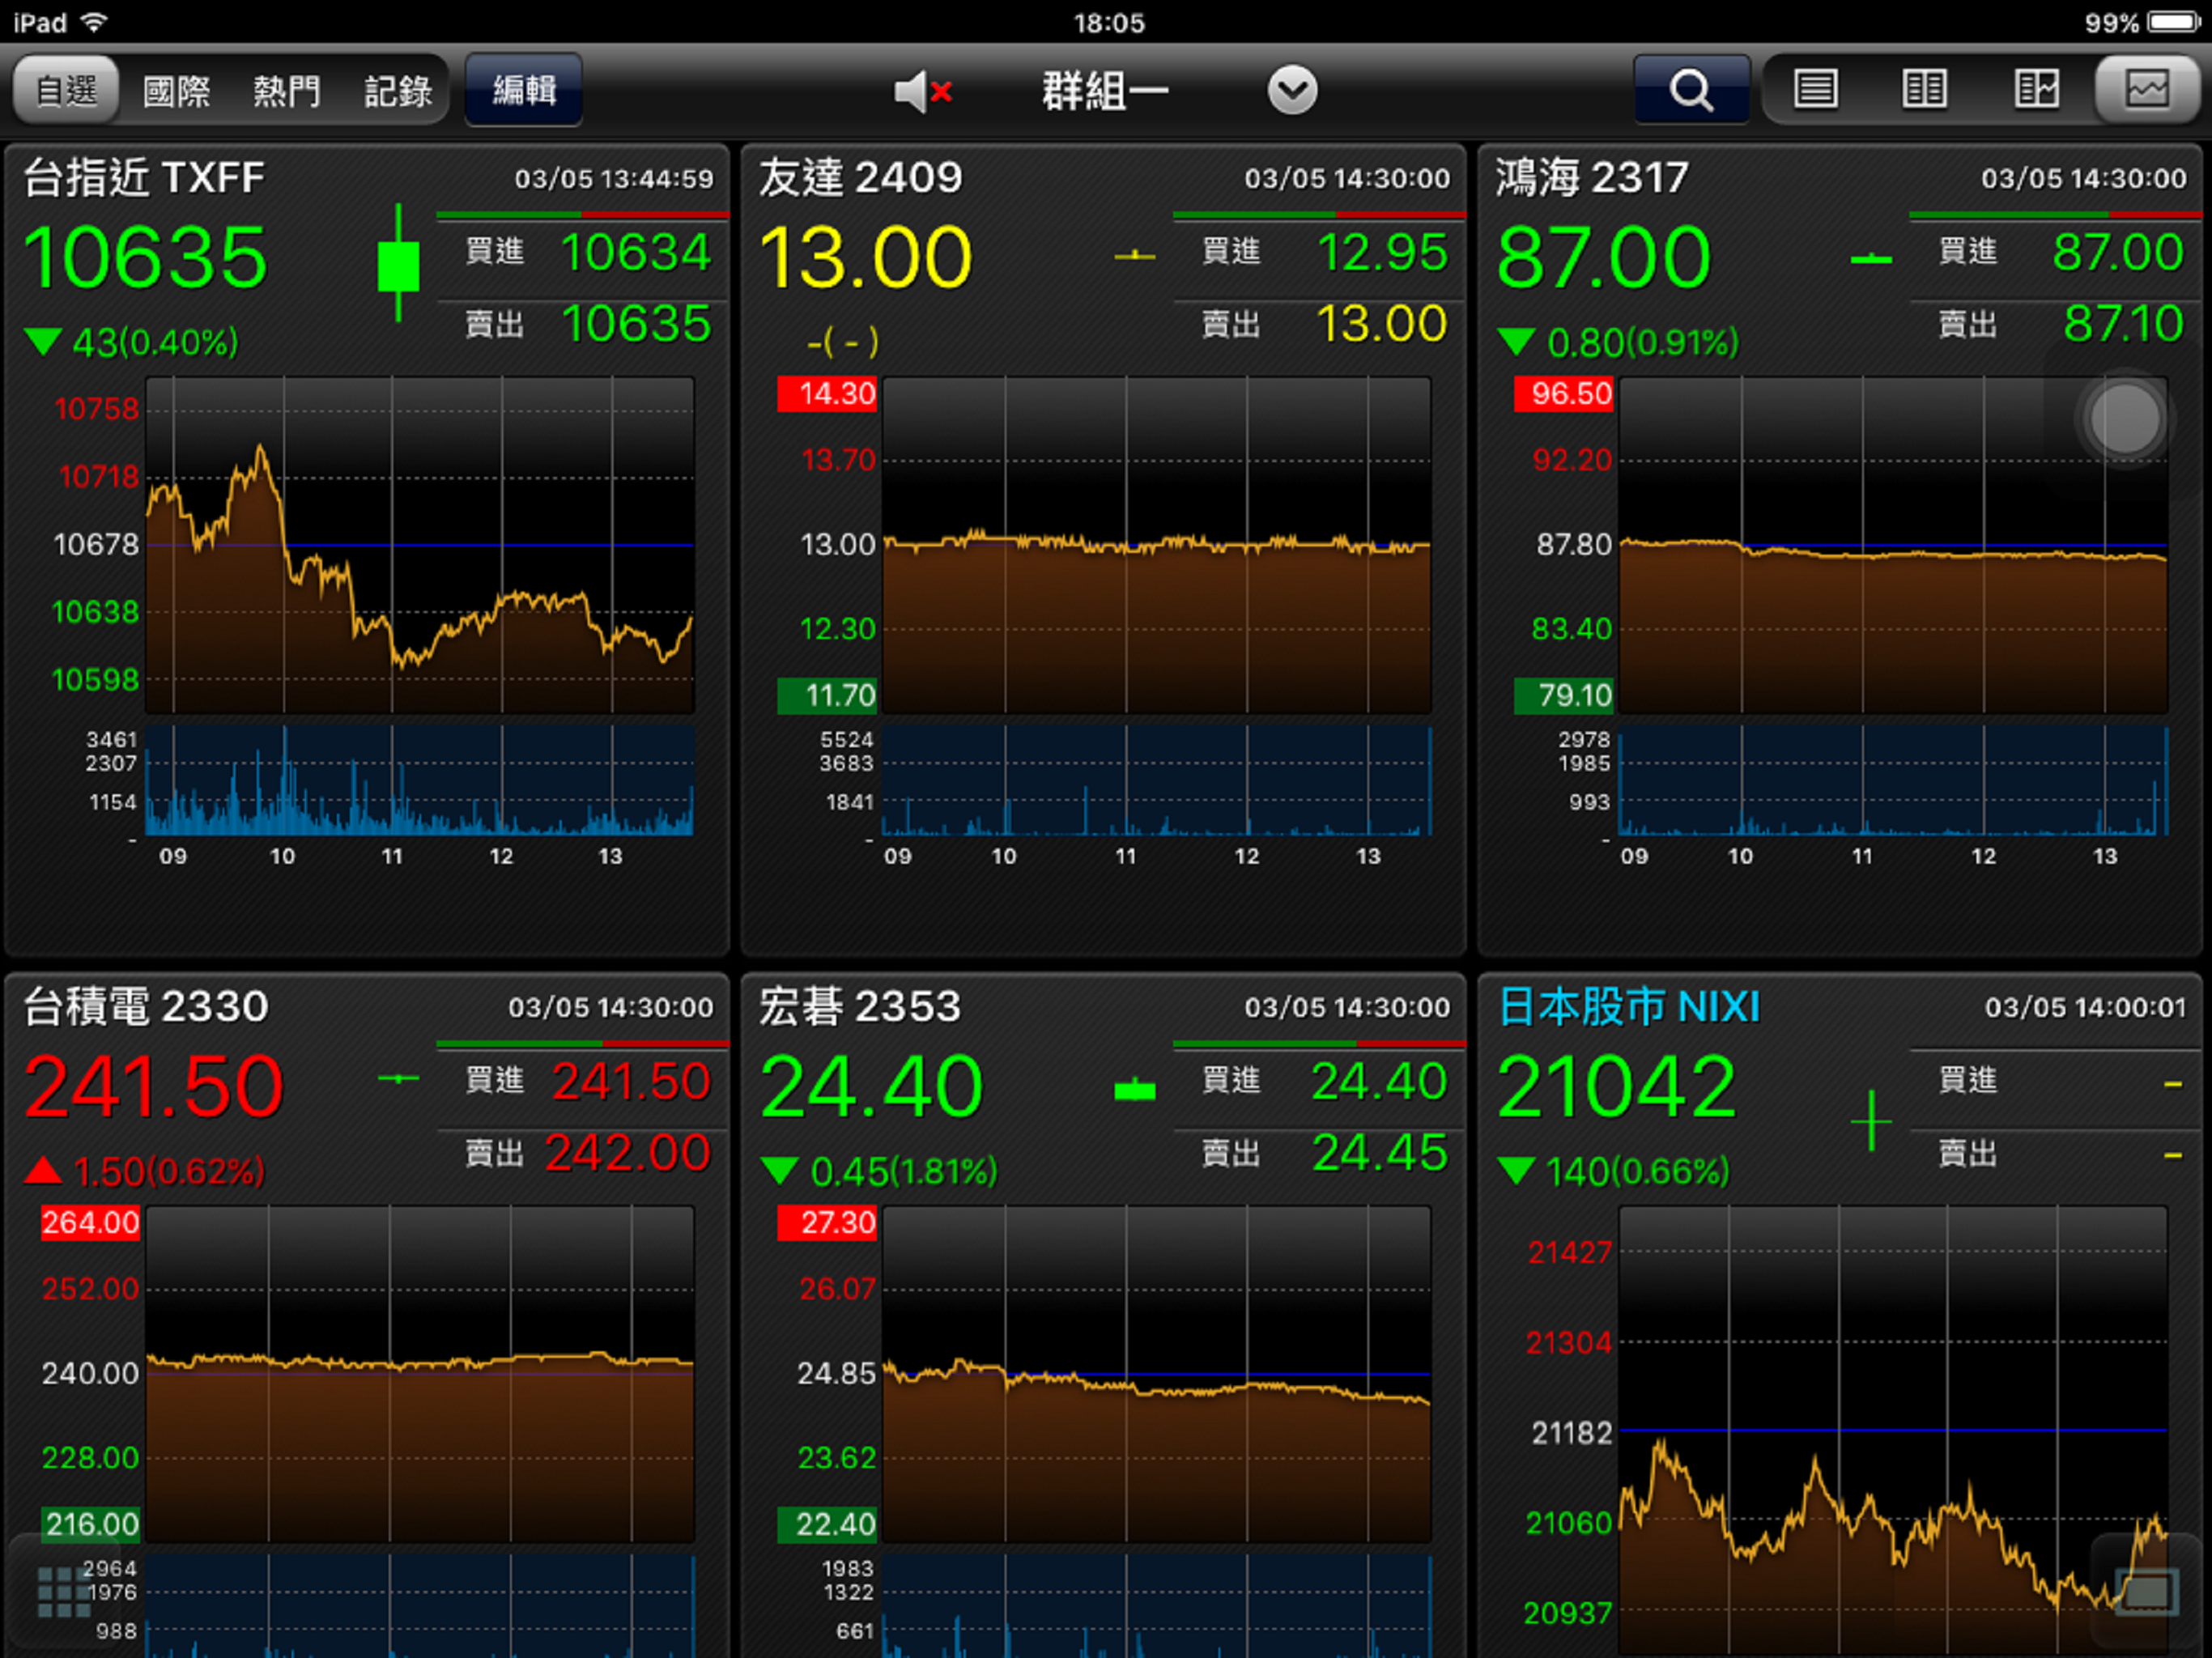Tap the 台積電 upper limit price 264.00

[90, 1222]
